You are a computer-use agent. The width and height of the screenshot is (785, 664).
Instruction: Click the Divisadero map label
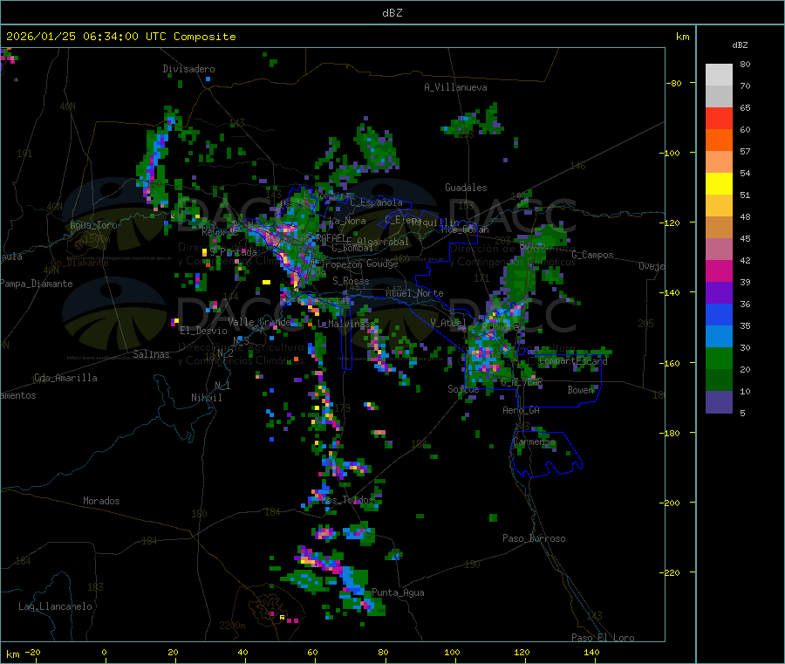tap(188, 69)
